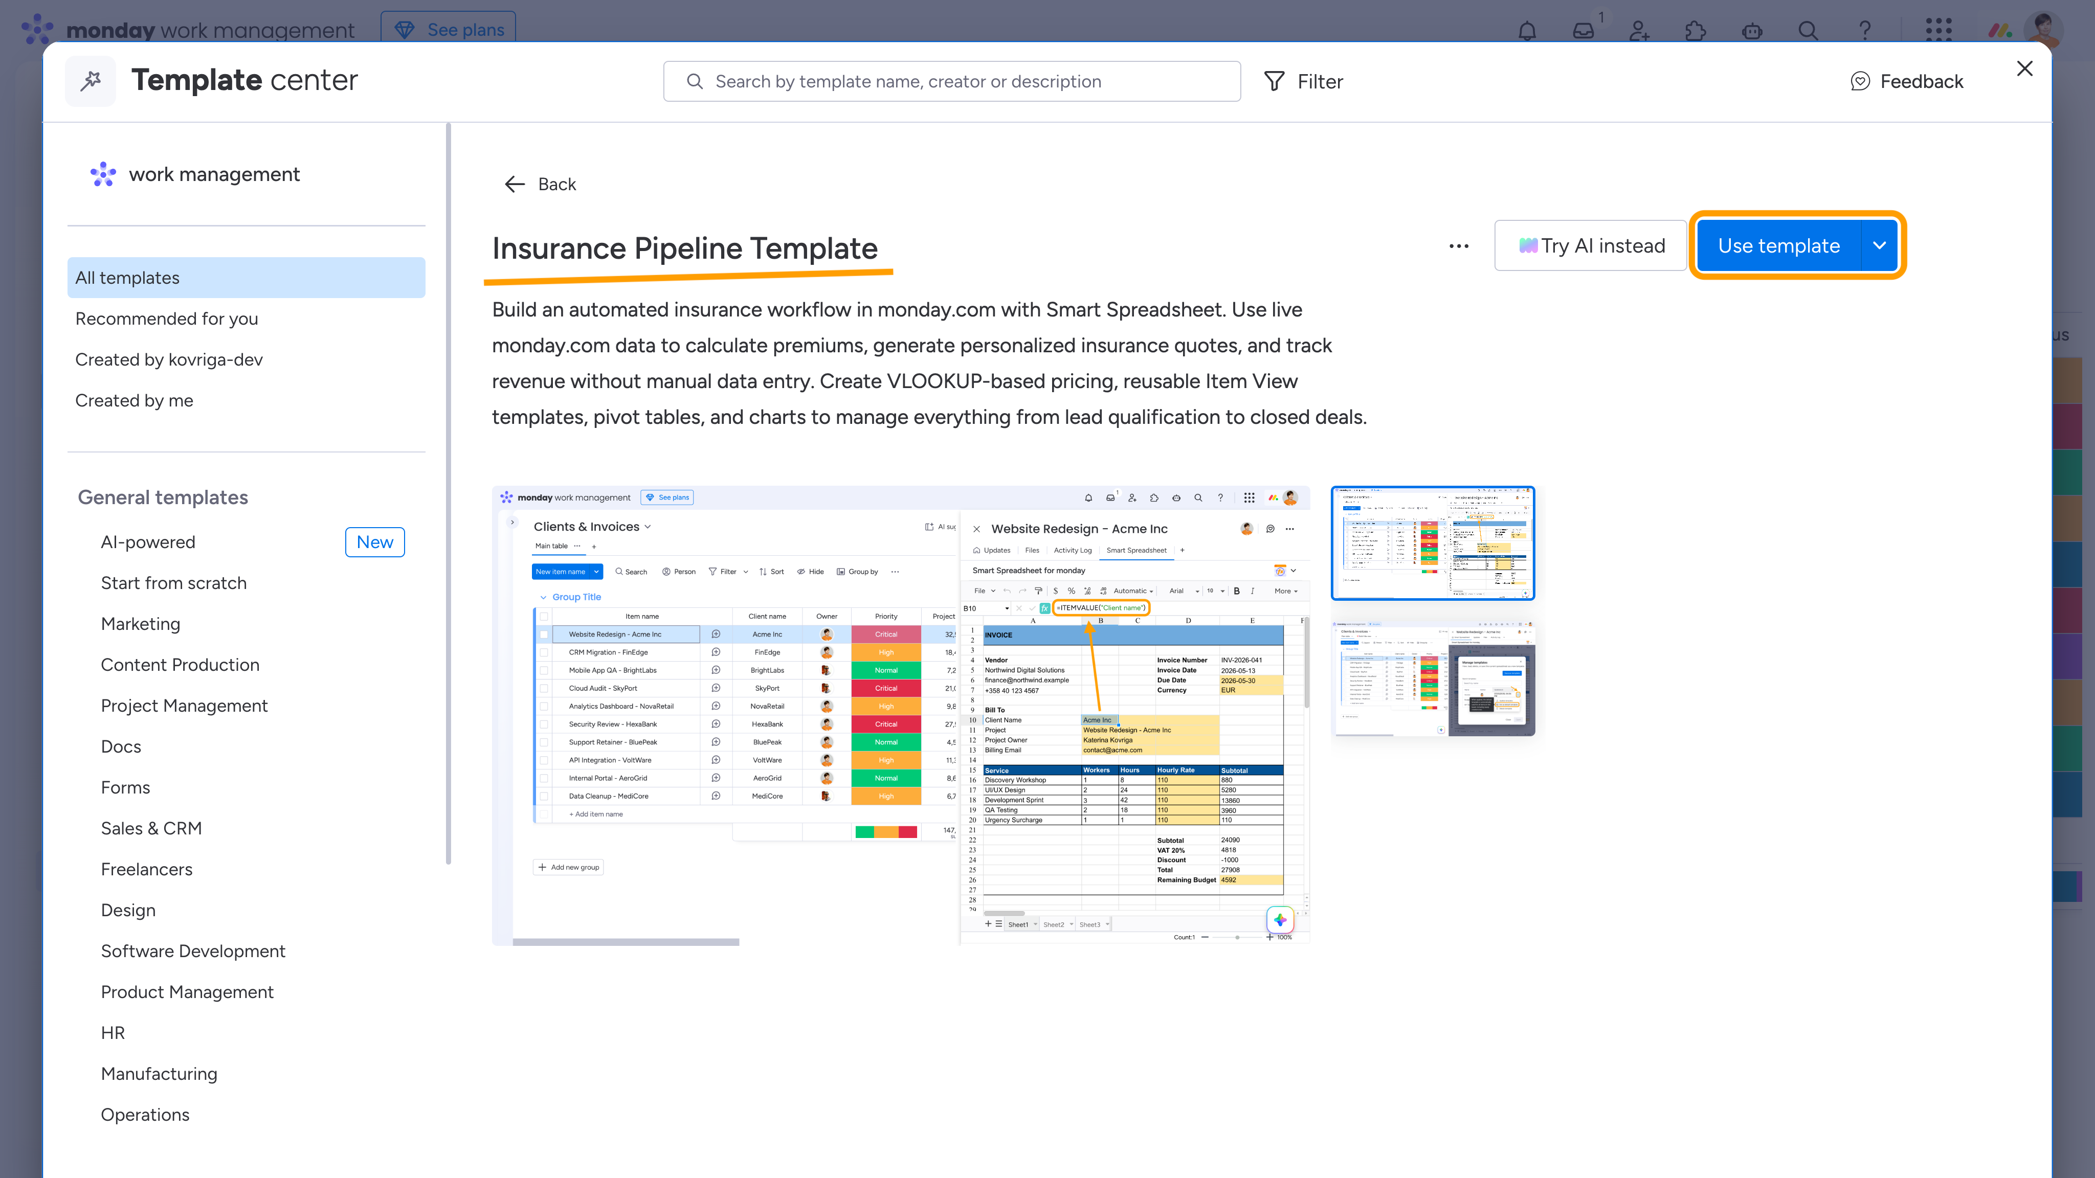Click the multicolor monday products icon
This screenshot has height=1178, width=2095.
pyautogui.click(x=2001, y=31)
